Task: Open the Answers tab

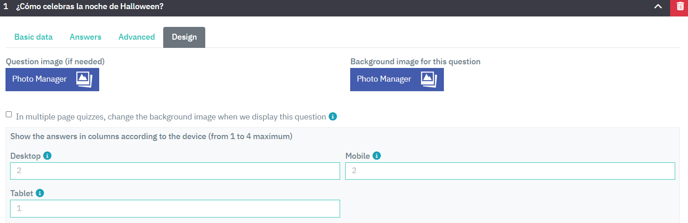Action: tap(85, 37)
